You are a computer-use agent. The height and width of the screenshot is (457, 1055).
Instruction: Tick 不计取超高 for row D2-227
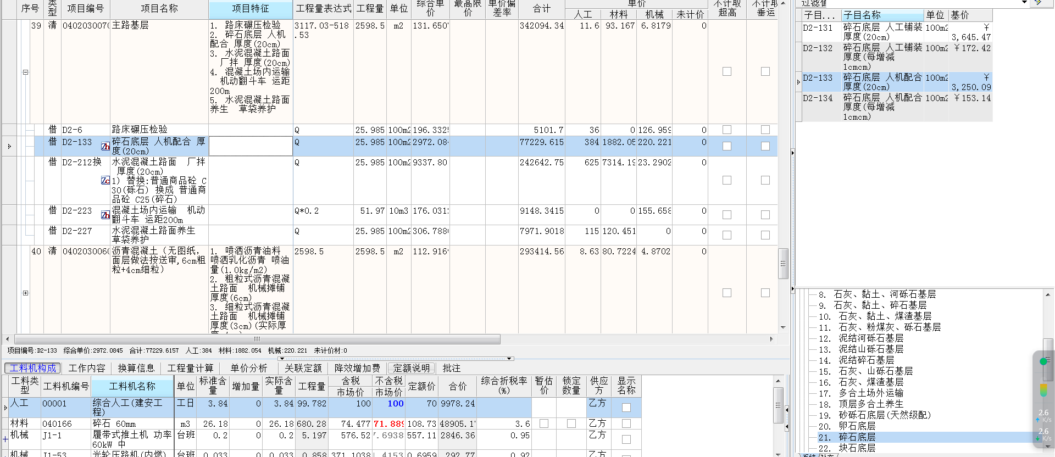(x=727, y=235)
